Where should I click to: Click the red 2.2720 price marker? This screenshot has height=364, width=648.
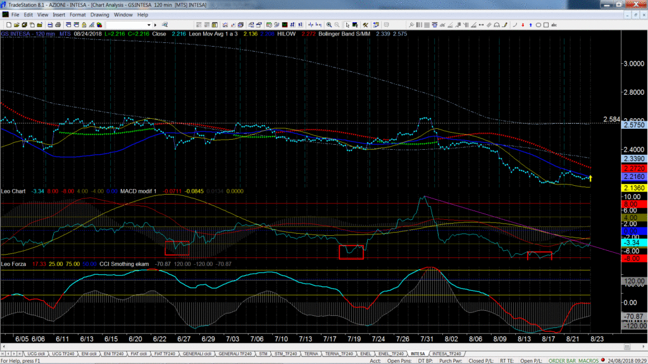pyautogui.click(x=634, y=168)
